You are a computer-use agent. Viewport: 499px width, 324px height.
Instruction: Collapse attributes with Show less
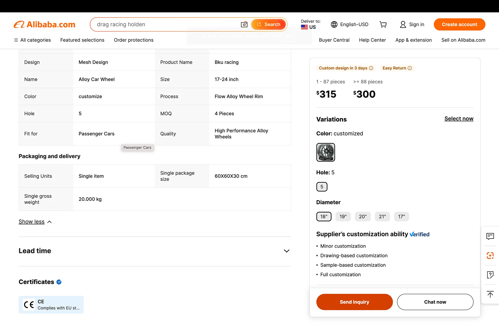pyautogui.click(x=35, y=222)
